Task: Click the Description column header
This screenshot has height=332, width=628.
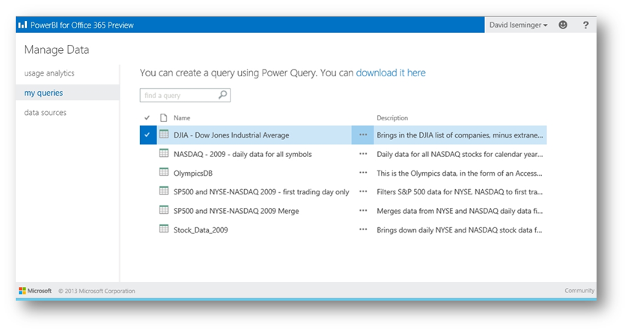Action: (x=392, y=118)
